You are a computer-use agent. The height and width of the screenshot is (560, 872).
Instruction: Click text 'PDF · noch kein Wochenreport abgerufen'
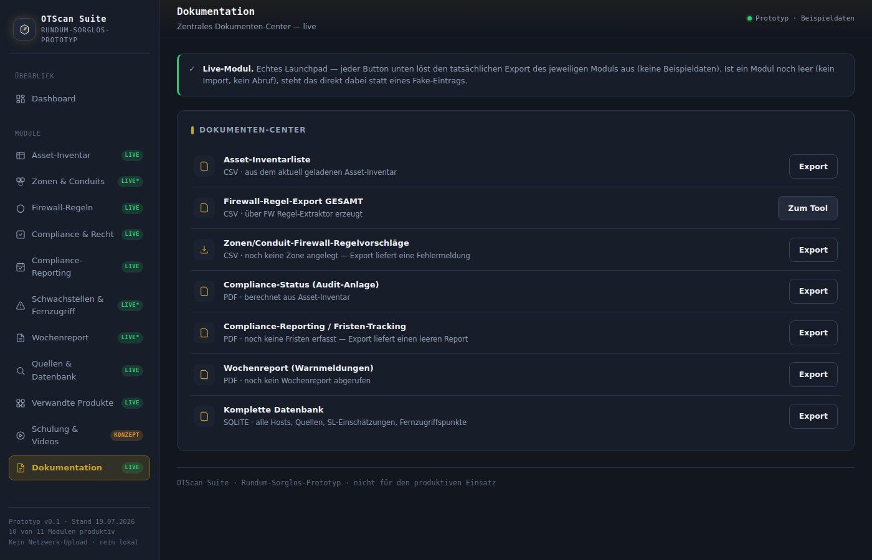(x=297, y=381)
